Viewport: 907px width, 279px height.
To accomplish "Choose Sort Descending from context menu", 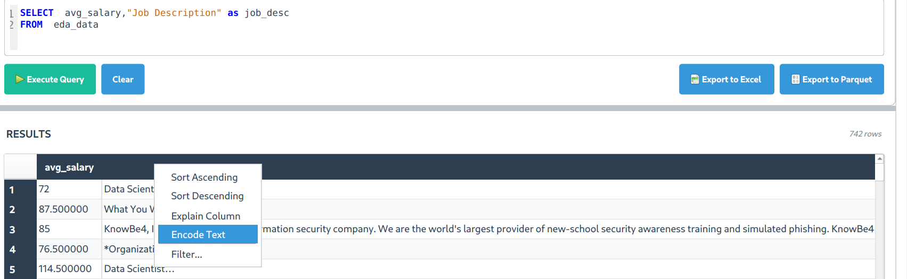I will [x=207, y=196].
